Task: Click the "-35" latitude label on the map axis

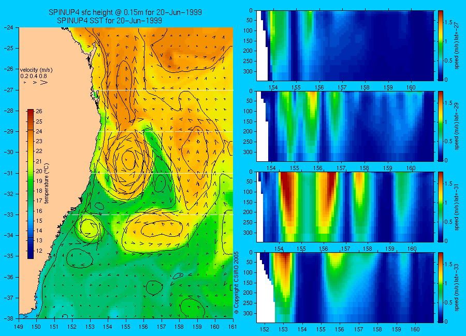Action: tap(8, 256)
